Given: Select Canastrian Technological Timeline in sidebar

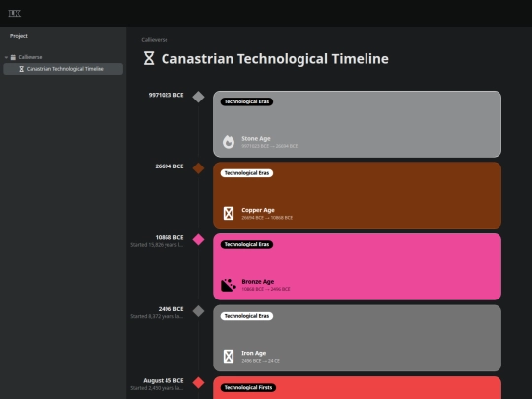Looking at the screenshot, I should tap(63, 69).
